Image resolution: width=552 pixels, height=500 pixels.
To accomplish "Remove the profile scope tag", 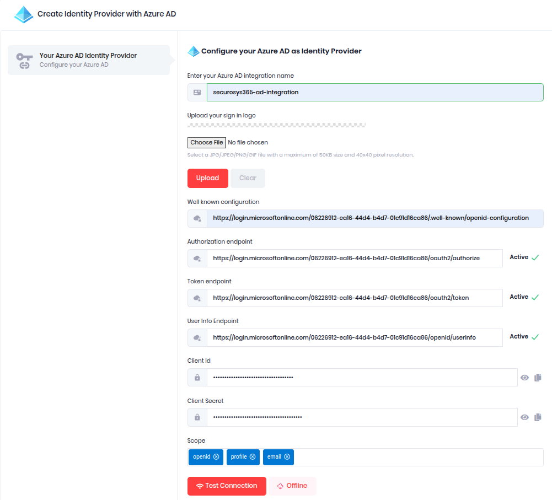I will point(253,457).
